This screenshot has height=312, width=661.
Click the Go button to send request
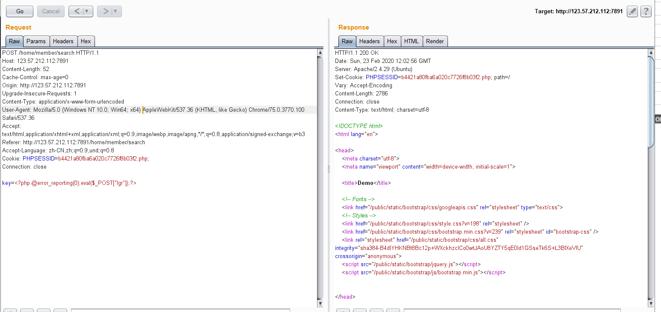click(x=20, y=12)
